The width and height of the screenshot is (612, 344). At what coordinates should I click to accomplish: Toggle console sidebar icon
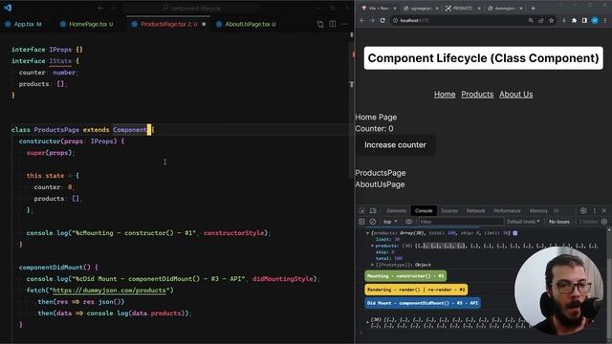tap(361, 222)
